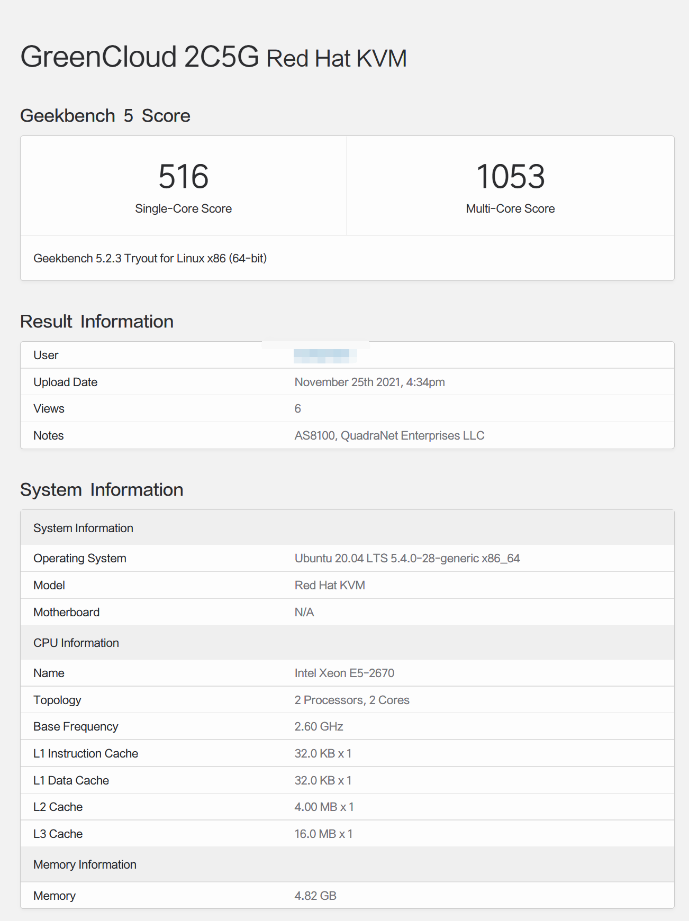Click the '4.00 MB x 1' value
Viewport: 689px width, 921px height.
click(x=324, y=807)
